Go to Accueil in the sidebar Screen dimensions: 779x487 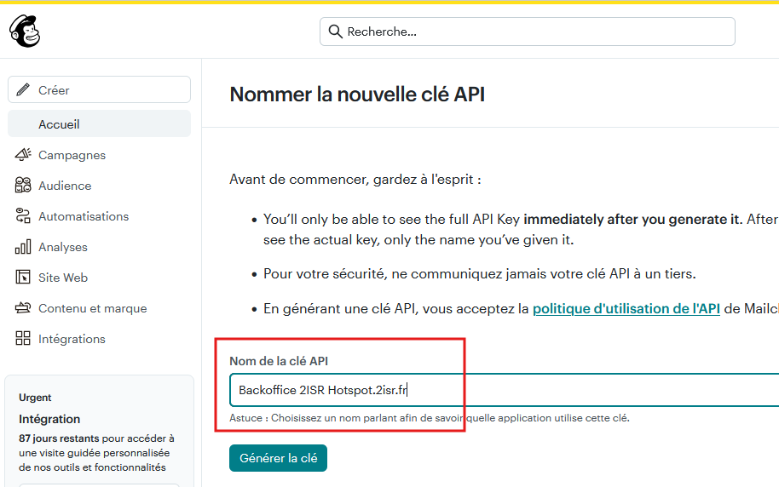click(x=59, y=124)
